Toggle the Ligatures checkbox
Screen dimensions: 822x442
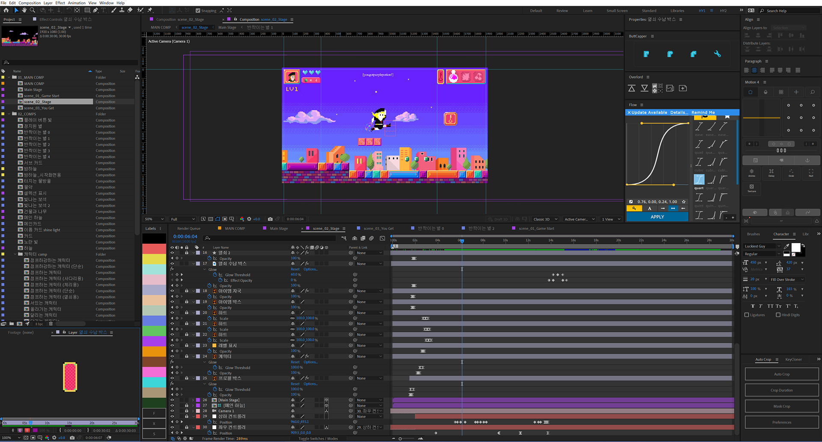747,315
